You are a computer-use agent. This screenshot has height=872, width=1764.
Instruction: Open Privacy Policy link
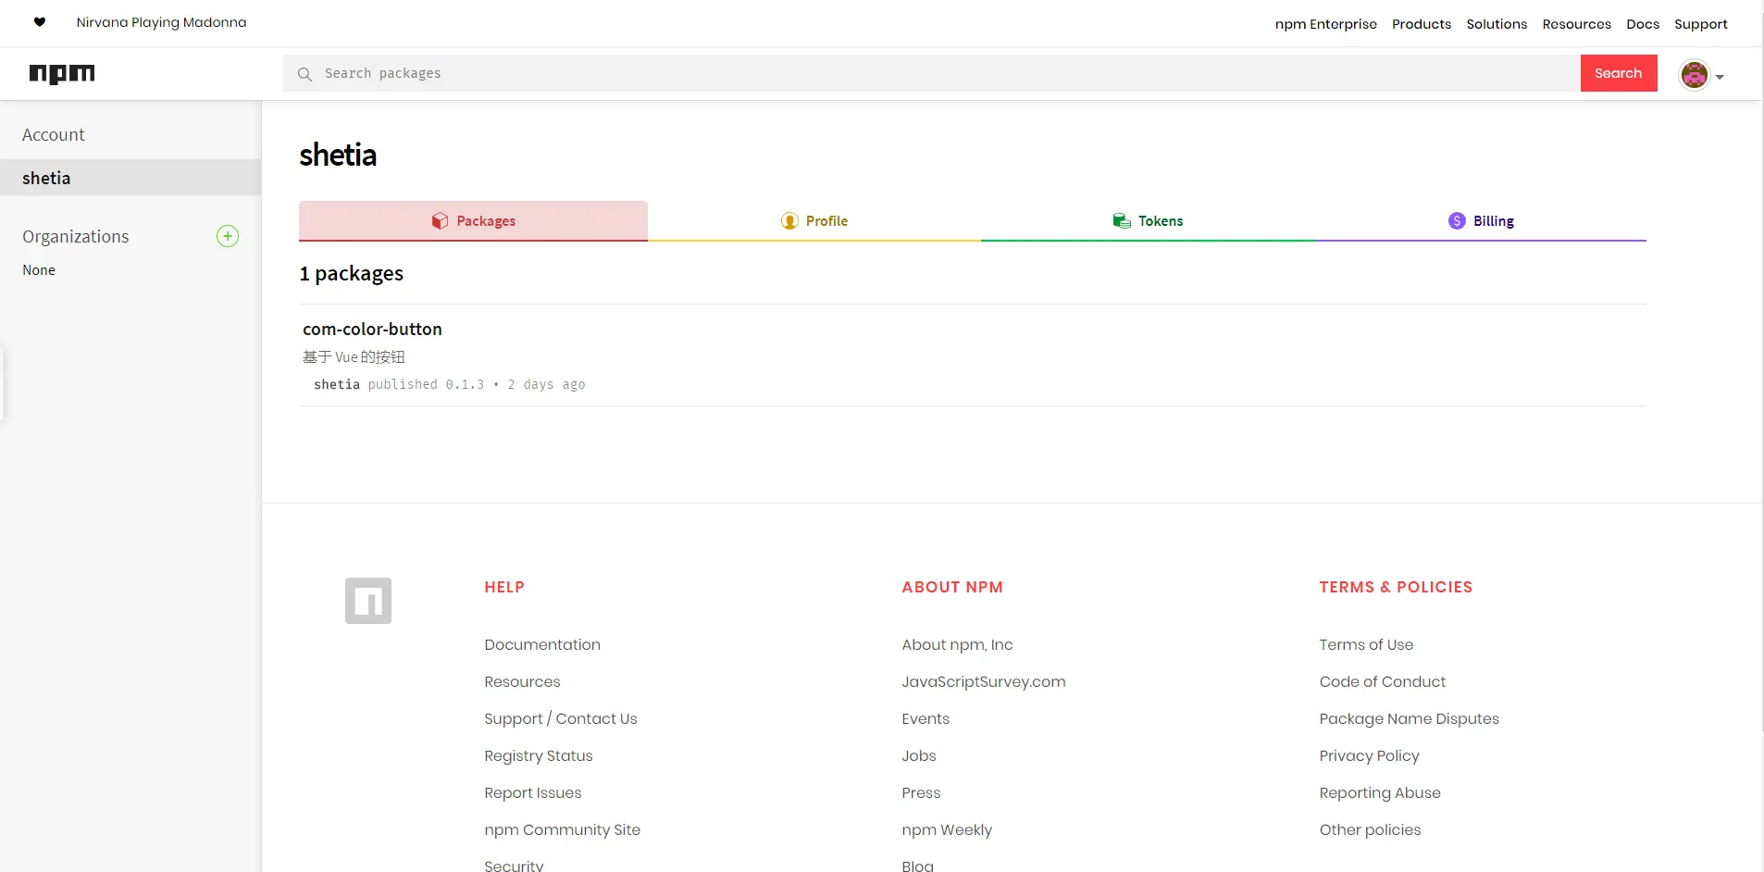1370,755
